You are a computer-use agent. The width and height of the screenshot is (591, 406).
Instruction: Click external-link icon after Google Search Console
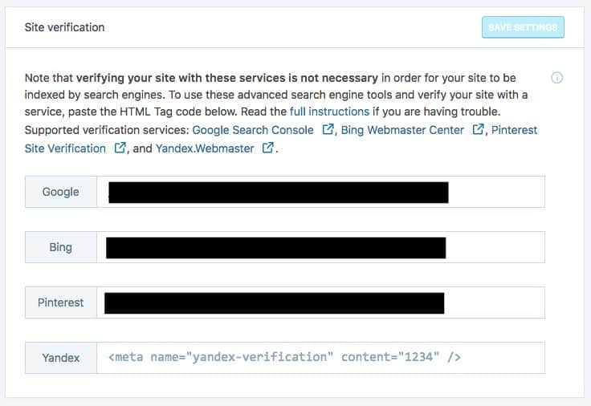click(x=328, y=129)
